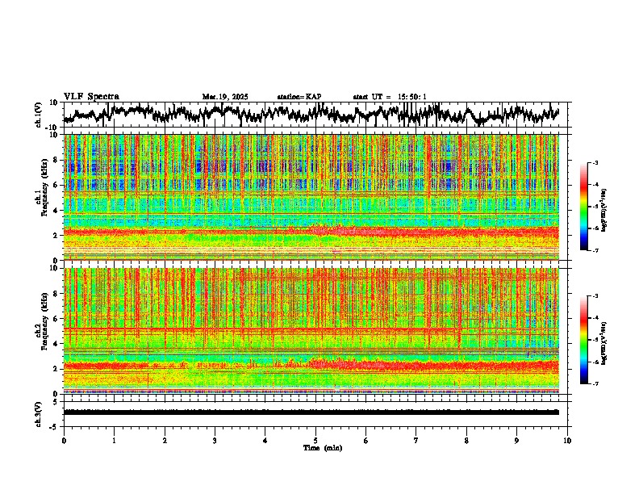The height and width of the screenshot is (494, 639).
Task: Click inside the ch.1 spectrogram panel
Action: 311,197
